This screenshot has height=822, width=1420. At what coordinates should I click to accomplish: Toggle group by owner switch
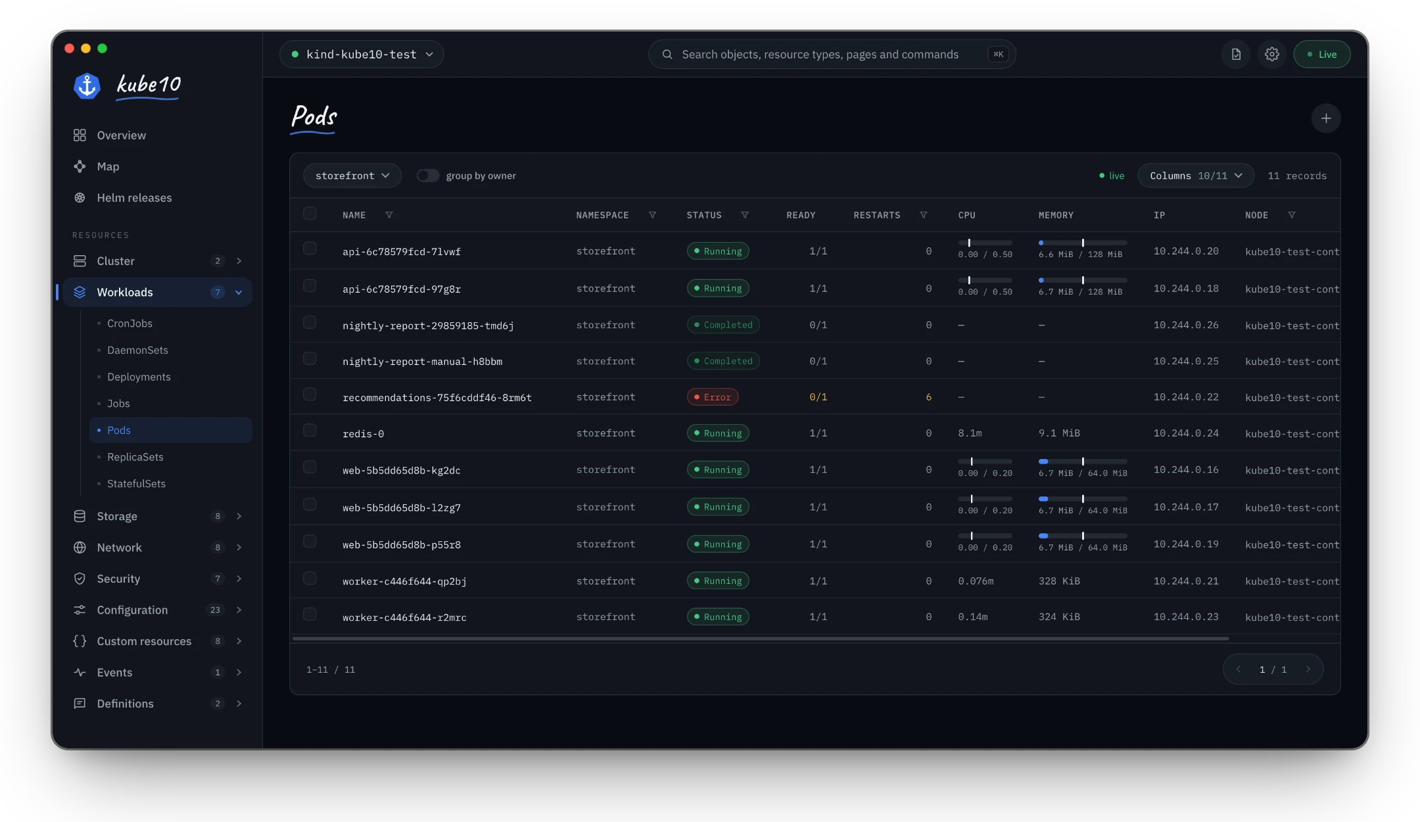point(428,176)
